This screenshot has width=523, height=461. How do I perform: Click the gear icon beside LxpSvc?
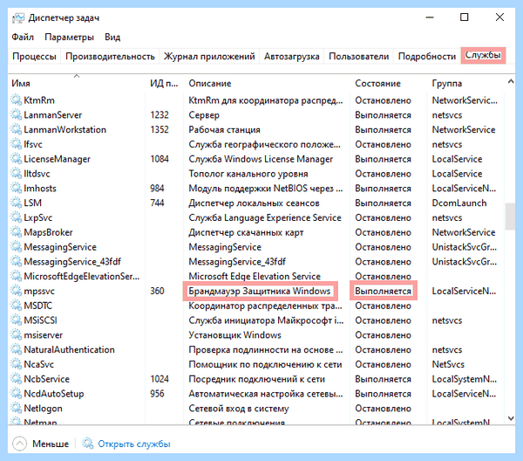[x=16, y=217]
